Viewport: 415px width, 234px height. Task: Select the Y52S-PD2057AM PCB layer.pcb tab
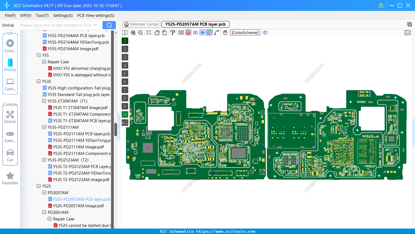195,24
